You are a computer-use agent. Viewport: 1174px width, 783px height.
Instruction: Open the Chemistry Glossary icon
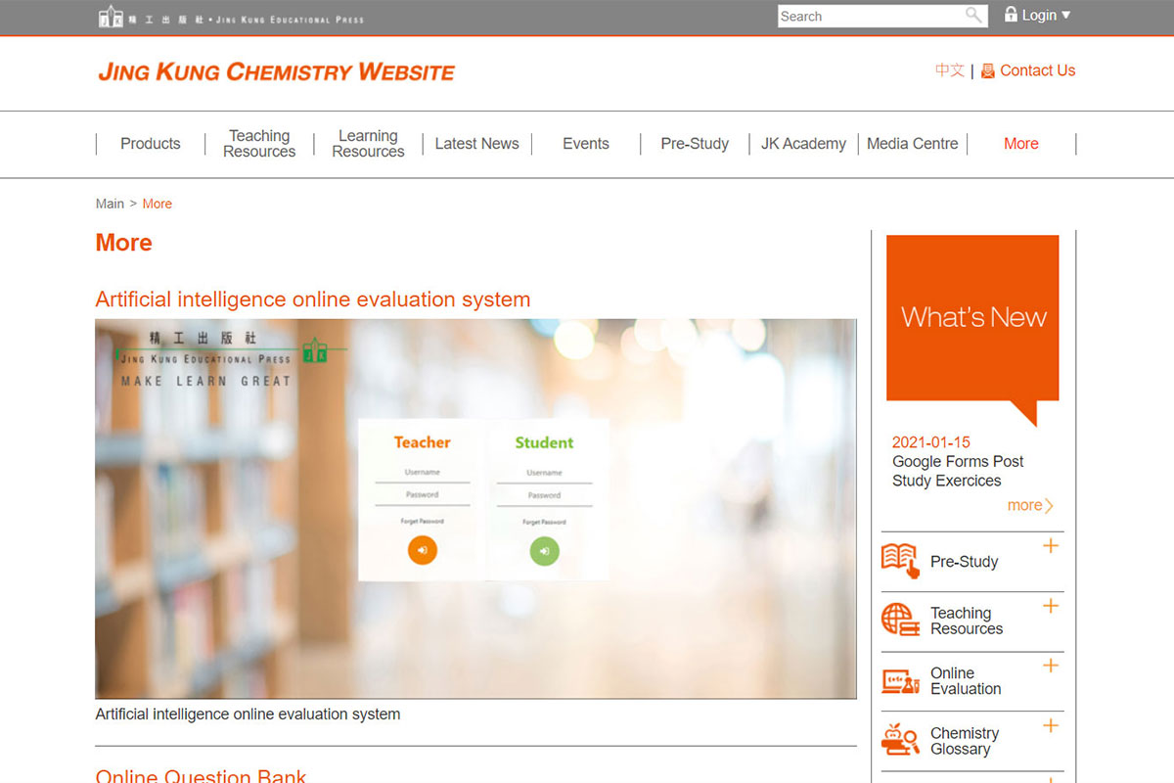tap(901, 740)
